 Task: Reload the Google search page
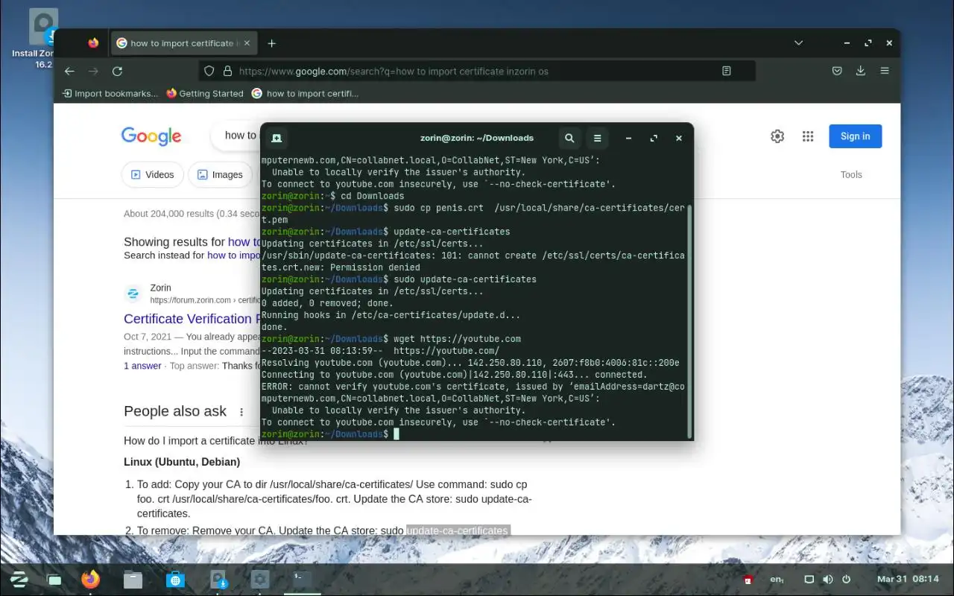pos(117,71)
